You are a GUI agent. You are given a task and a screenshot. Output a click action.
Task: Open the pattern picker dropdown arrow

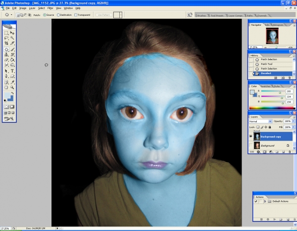[x=121, y=15]
